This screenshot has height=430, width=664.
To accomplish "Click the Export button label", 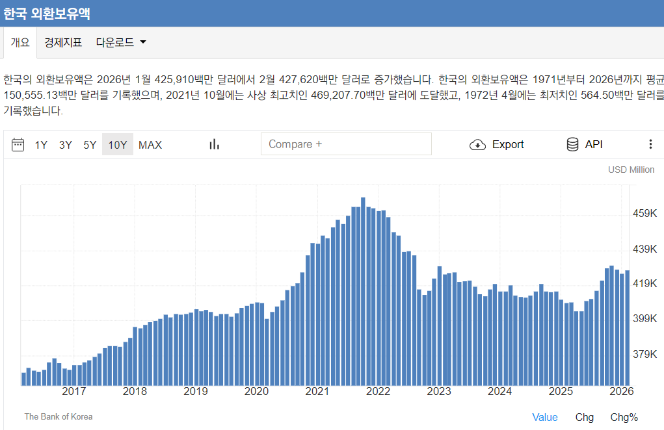I will coord(508,145).
